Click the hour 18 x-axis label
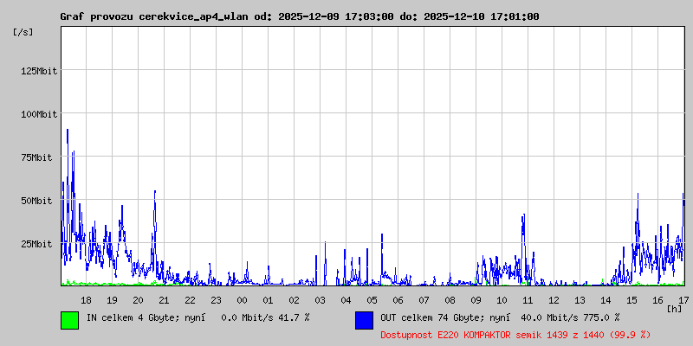This screenshot has width=693, height=346. tap(86, 300)
